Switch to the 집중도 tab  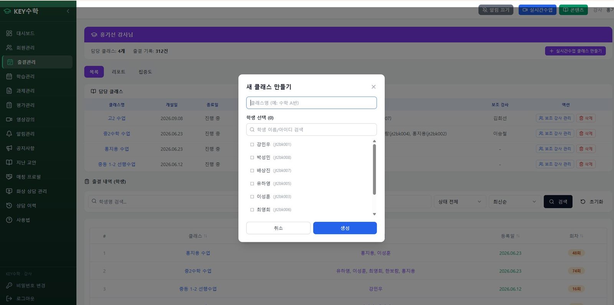[145, 72]
